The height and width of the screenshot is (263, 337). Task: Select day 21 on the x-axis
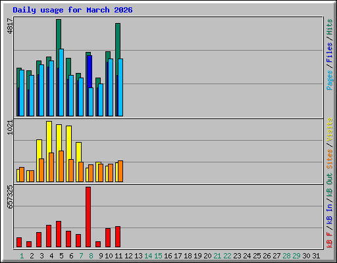[217, 256]
